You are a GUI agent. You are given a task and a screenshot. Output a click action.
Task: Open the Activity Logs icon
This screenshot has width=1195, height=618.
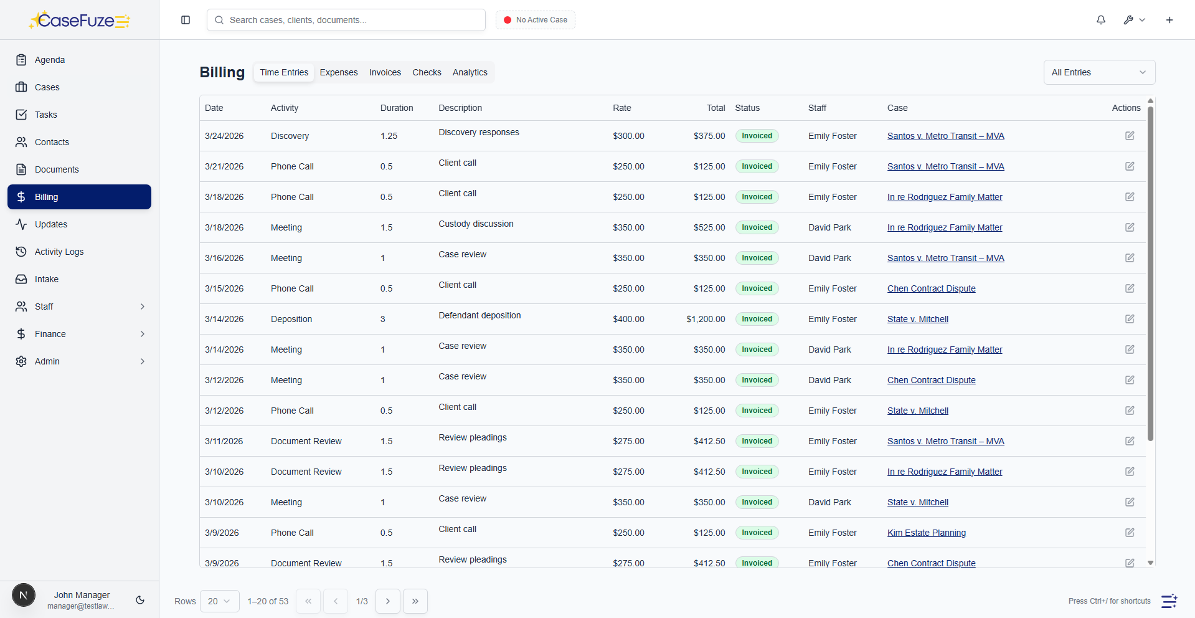coord(22,252)
